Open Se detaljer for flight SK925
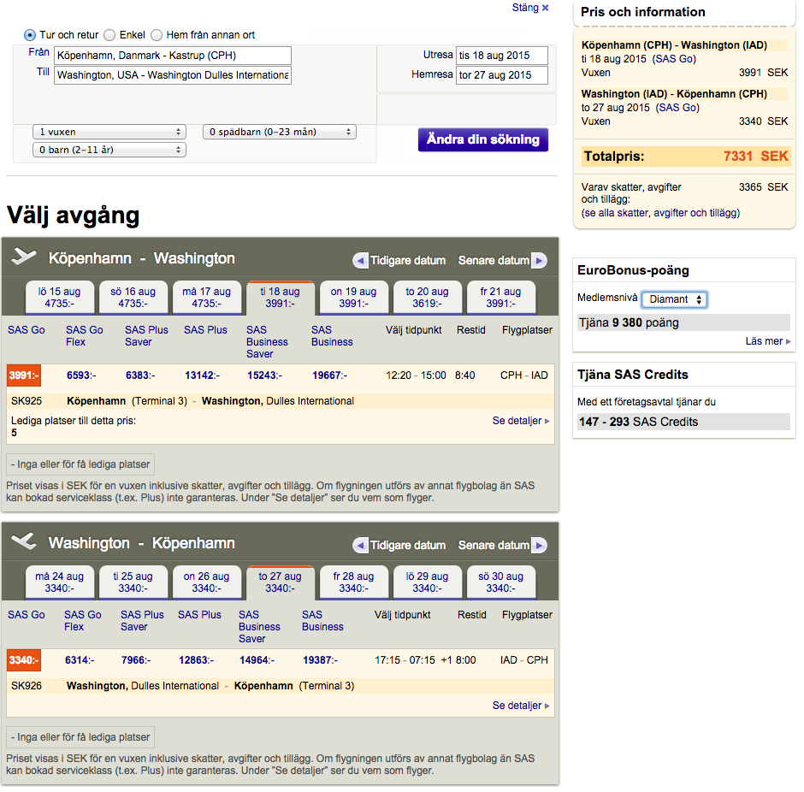This screenshot has height=792, width=804. [520, 421]
